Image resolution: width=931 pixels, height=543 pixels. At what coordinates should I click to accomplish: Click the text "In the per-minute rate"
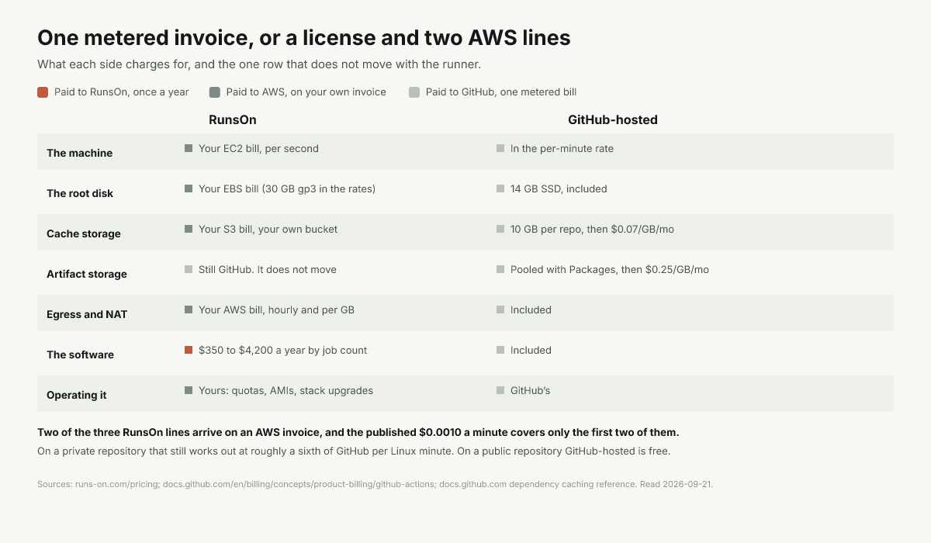562,148
